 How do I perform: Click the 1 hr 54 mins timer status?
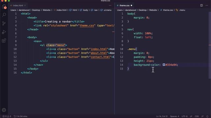20,116
